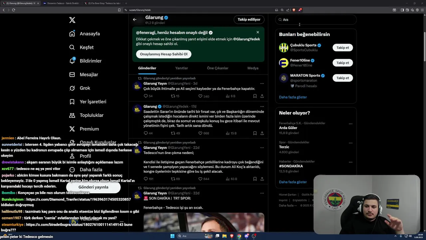Reply to the post with 44 comments
This screenshot has height=240, width=426.
click(148, 133)
